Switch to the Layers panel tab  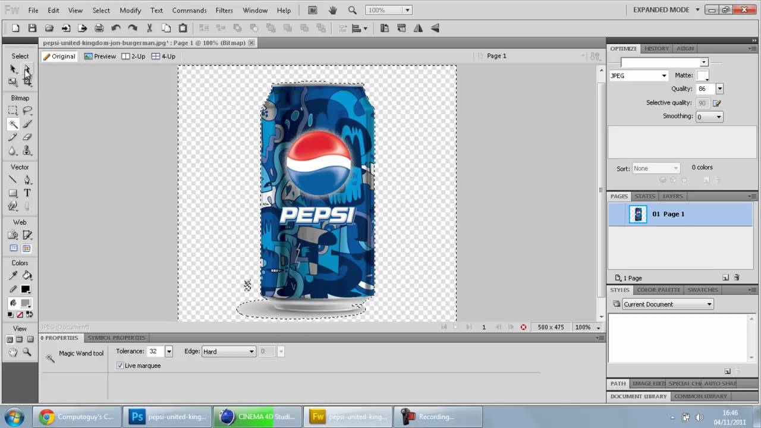(672, 196)
